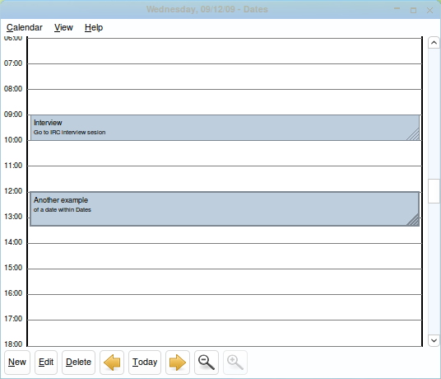
Task: Click the 15:00 time label
Action: (x=13, y=268)
